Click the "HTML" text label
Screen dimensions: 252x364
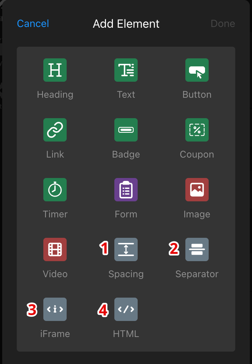click(x=126, y=334)
